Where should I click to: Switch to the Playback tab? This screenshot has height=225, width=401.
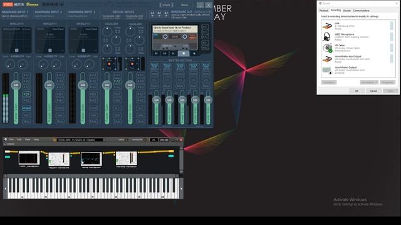[x=324, y=11]
